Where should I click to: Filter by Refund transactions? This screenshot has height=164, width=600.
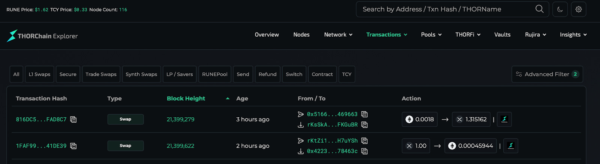[267, 74]
